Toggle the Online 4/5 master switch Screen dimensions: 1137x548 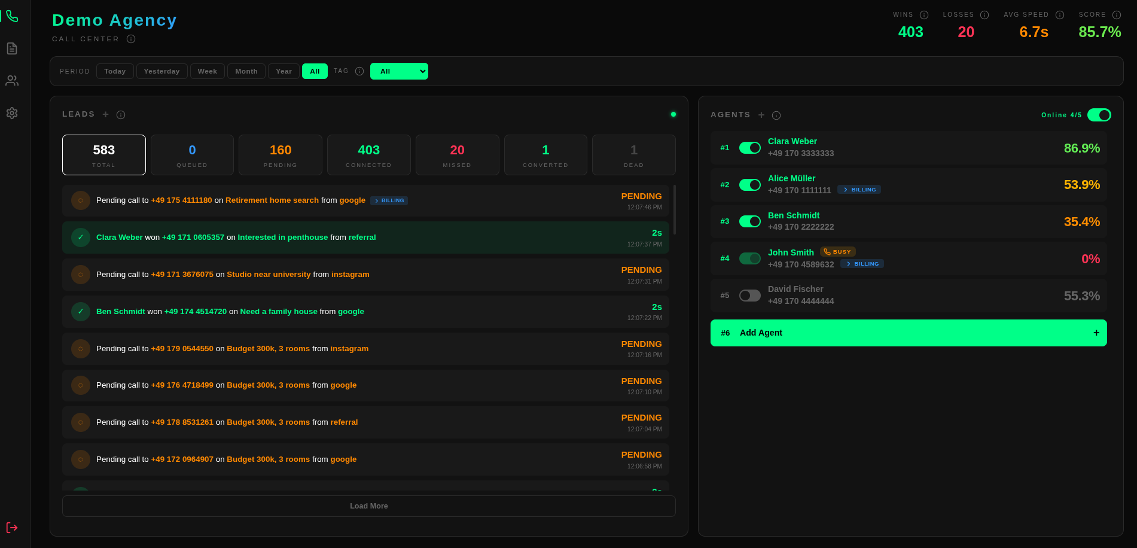click(x=1099, y=115)
